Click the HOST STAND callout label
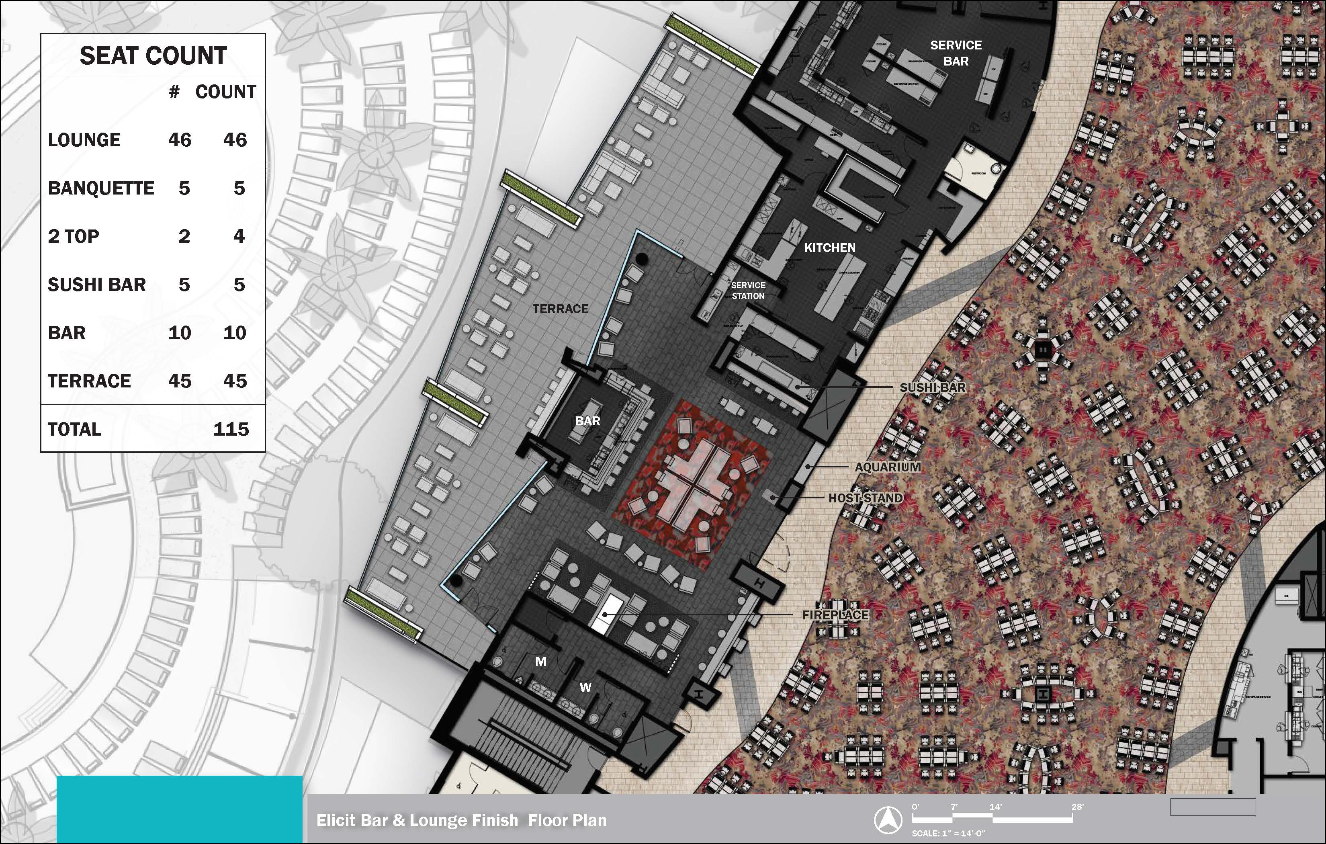The height and width of the screenshot is (844, 1326). coord(865,498)
